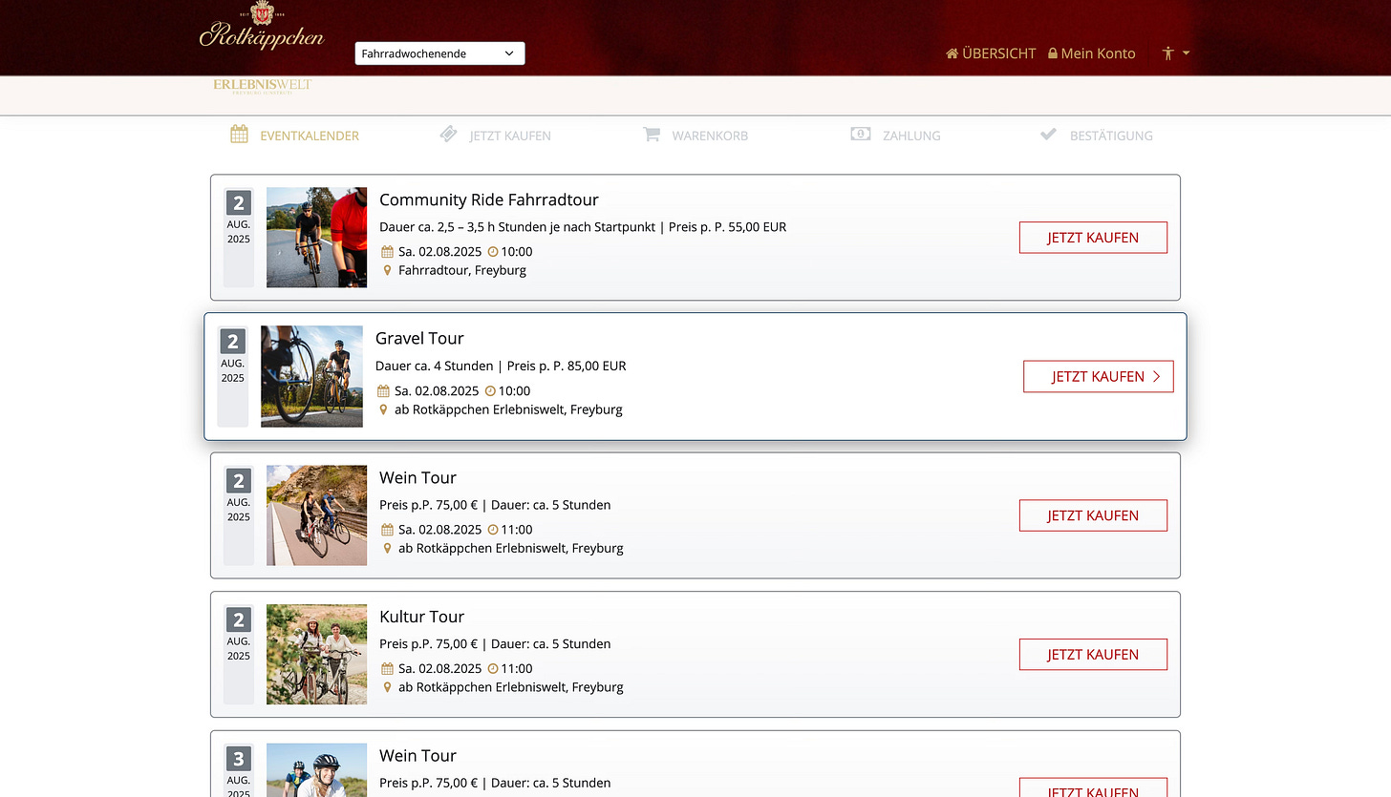Buy tickets for Kultur Tour

coord(1093,655)
